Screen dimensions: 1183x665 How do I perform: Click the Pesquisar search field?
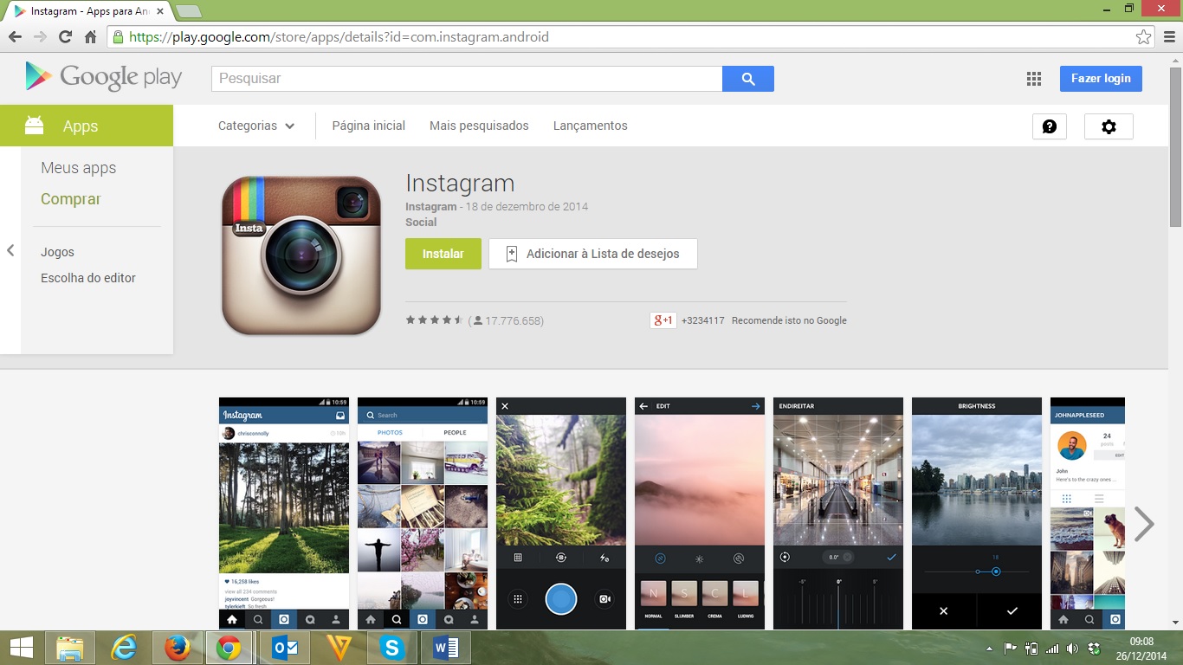point(467,79)
